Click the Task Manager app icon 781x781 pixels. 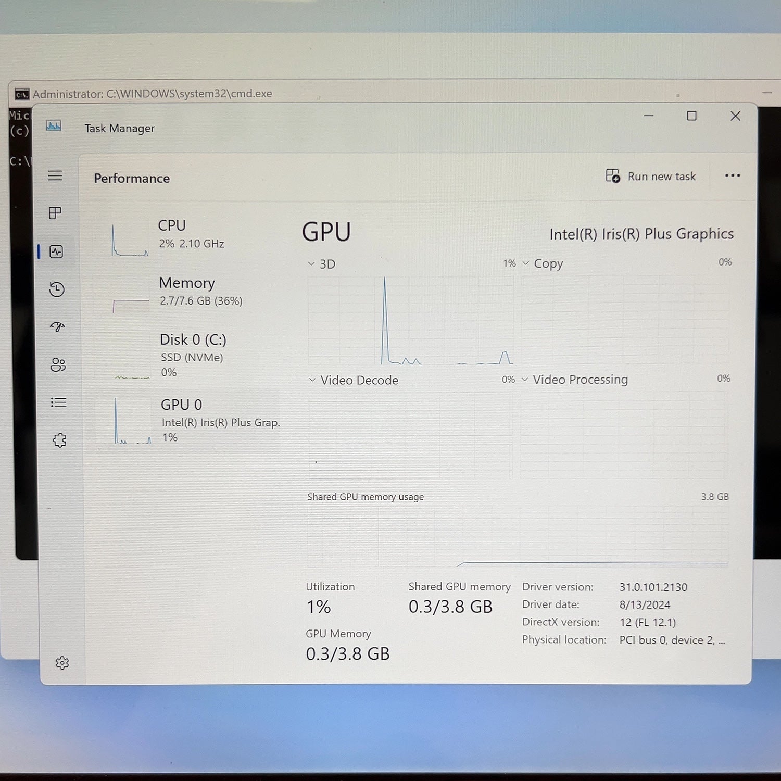(x=54, y=125)
